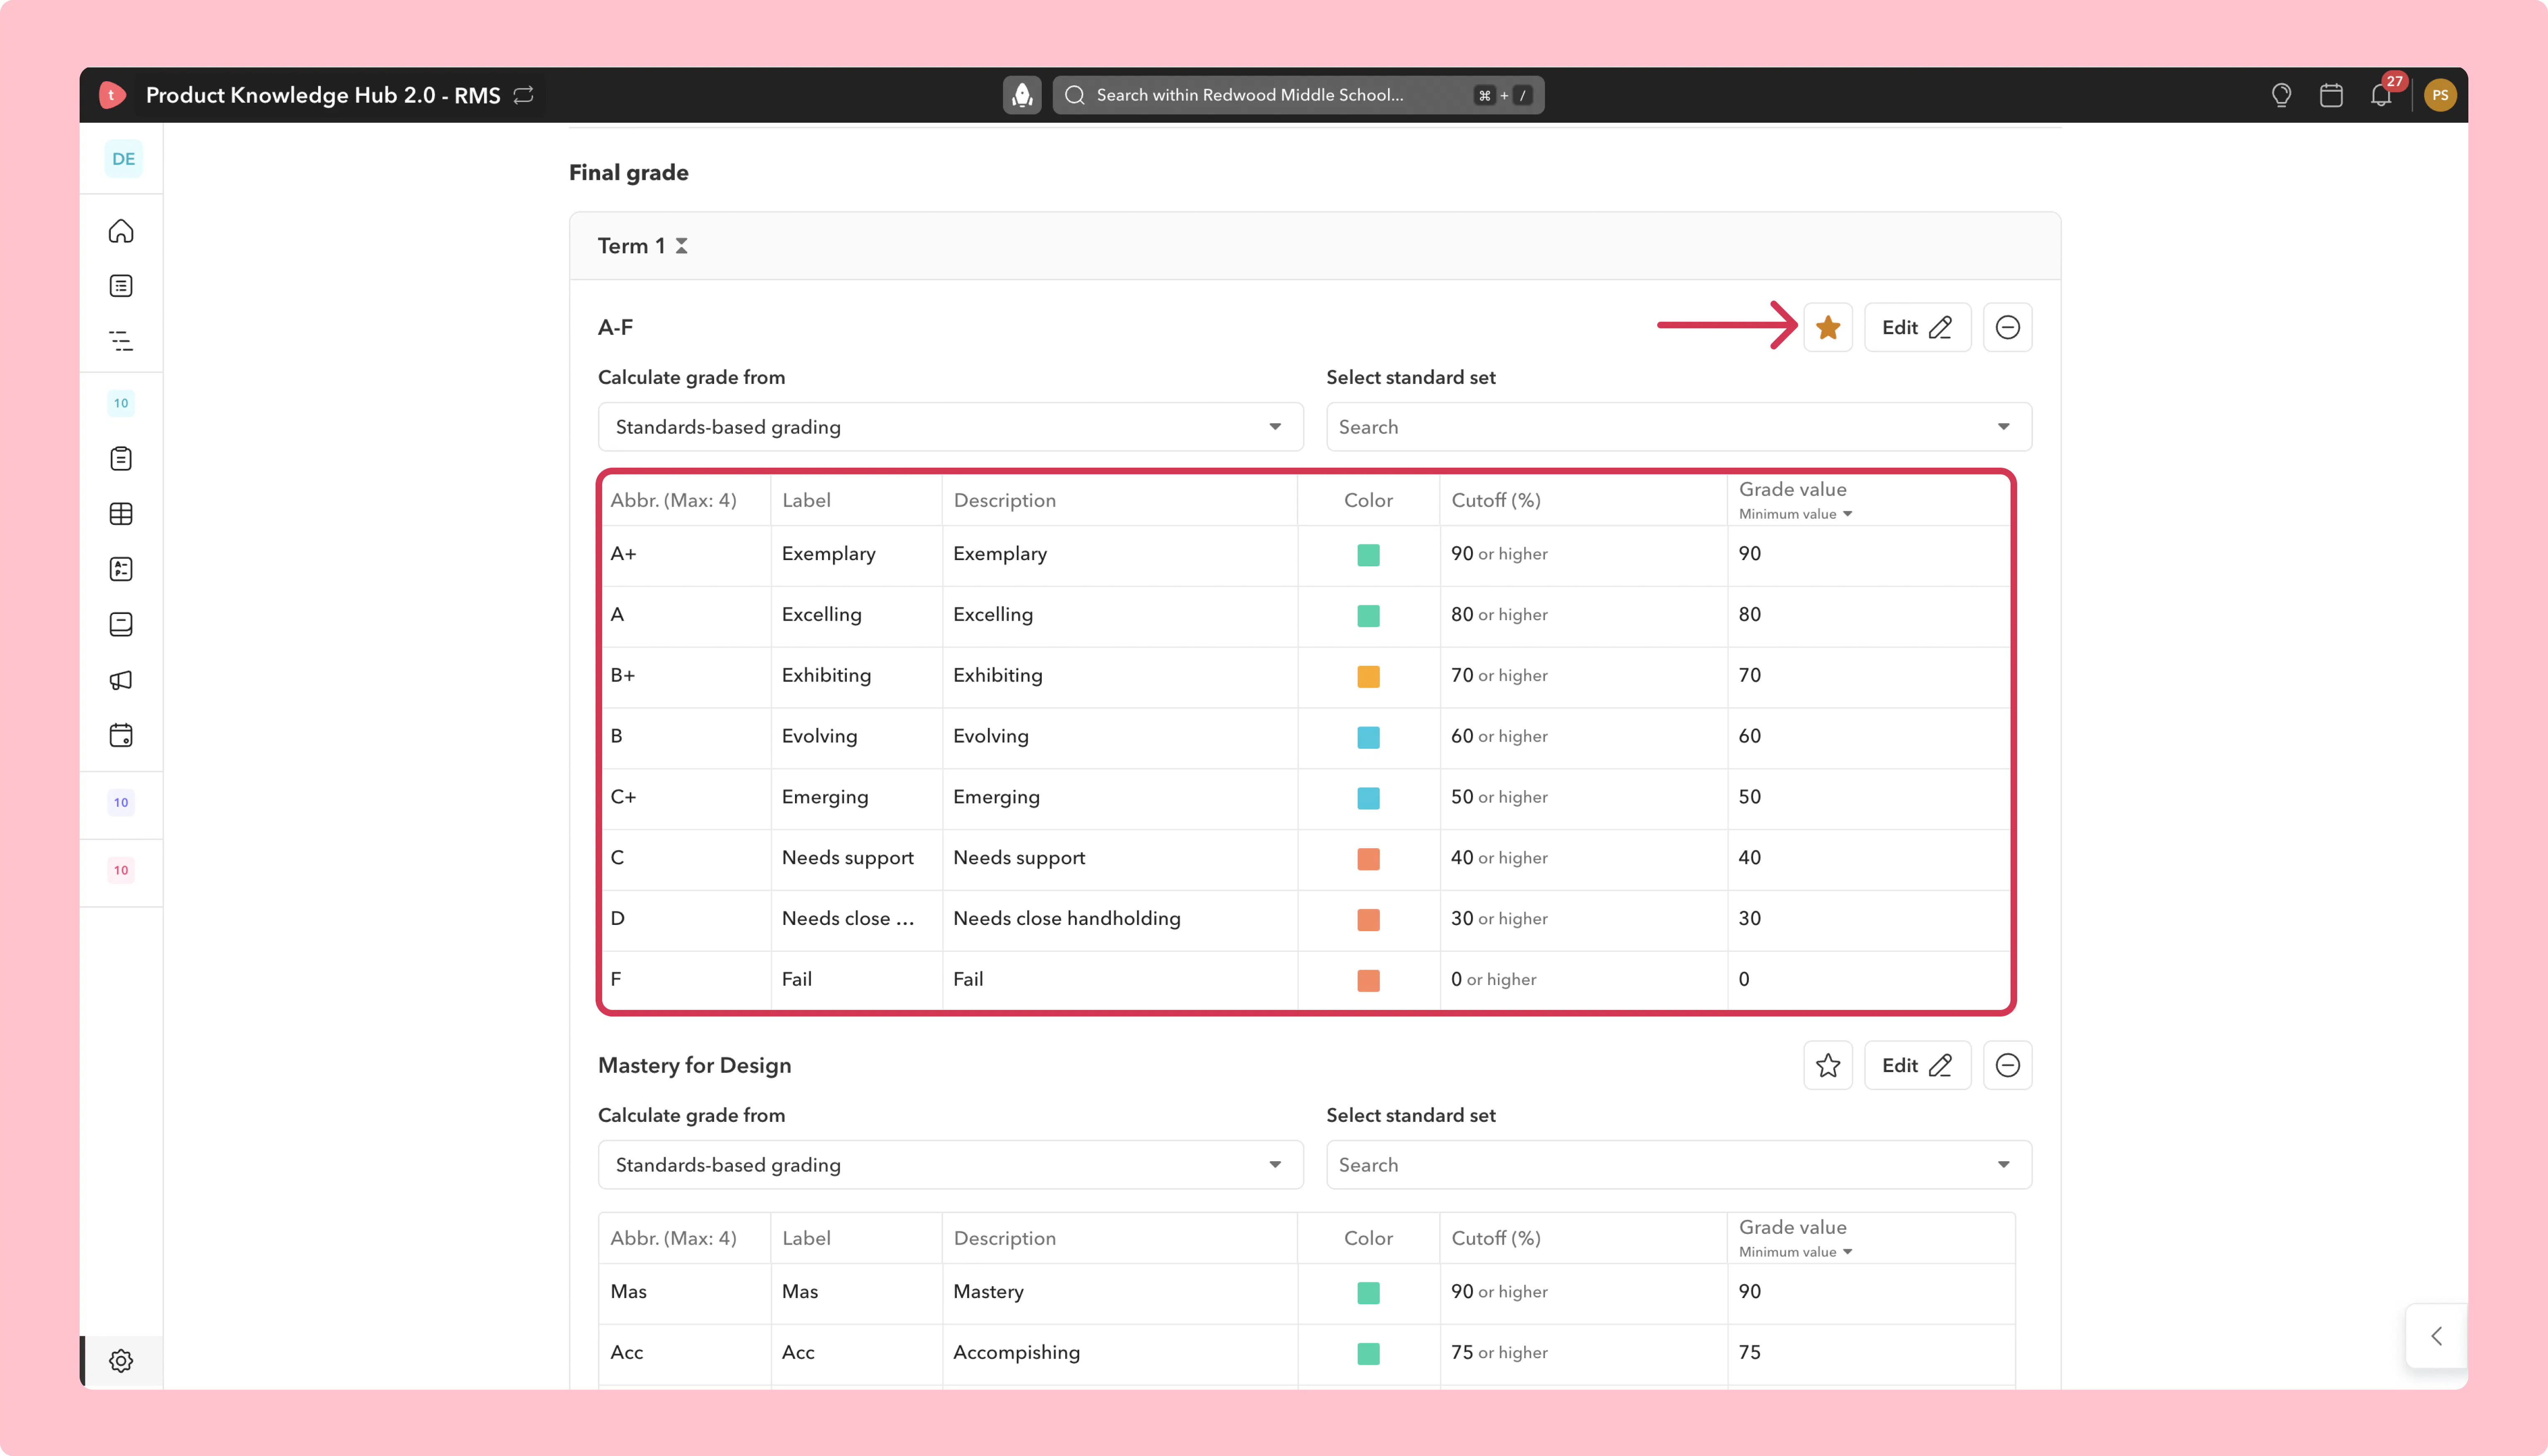Click the green color swatch for A+

[x=1368, y=555]
